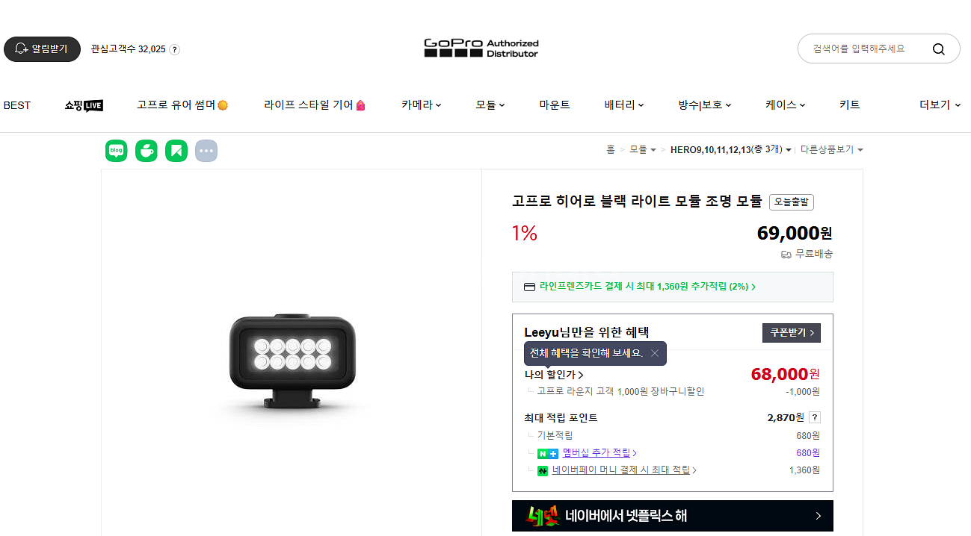This screenshot has width=971, height=536.
Task: Click the search magnifier icon
Action: 938,49
